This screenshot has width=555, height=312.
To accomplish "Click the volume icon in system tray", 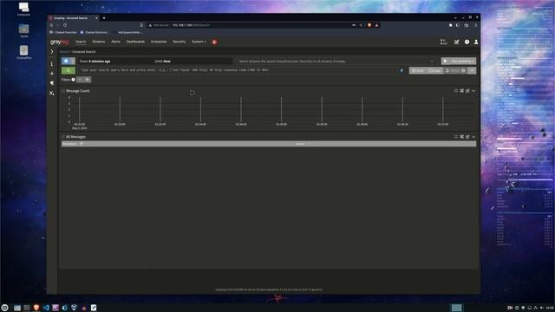I will coord(542,308).
